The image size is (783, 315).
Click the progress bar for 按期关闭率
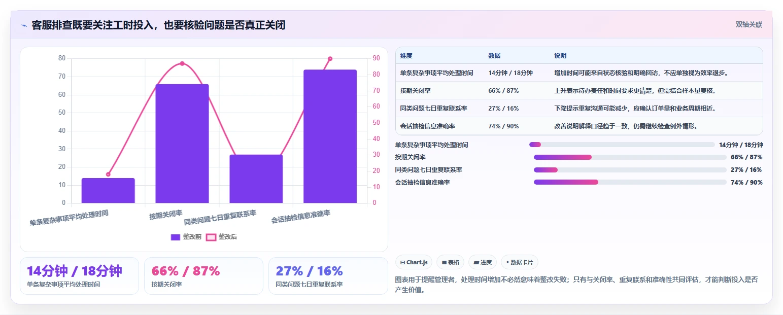[630, 157]
